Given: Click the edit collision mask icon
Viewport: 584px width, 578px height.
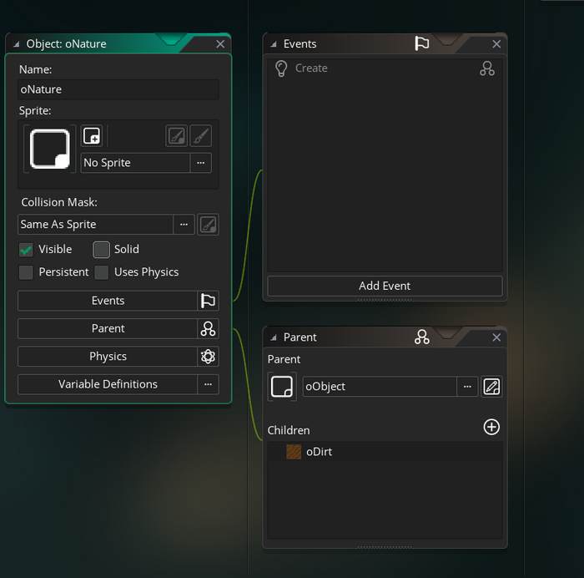Looking at the screenshot, I should click(208, 224).
